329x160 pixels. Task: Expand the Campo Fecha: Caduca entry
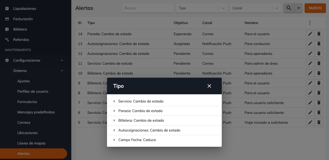[x=164, y=140]
